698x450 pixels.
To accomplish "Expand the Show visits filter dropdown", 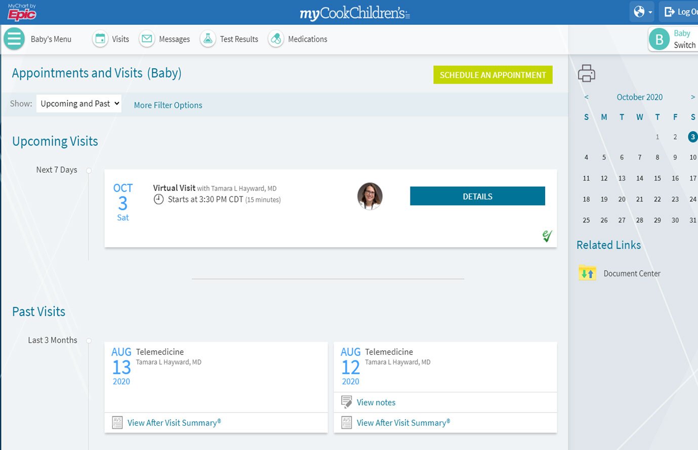I will pyautogui.click(x=78, y=104).
